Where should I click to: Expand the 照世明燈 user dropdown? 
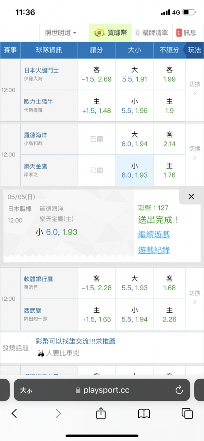(61, 33)
